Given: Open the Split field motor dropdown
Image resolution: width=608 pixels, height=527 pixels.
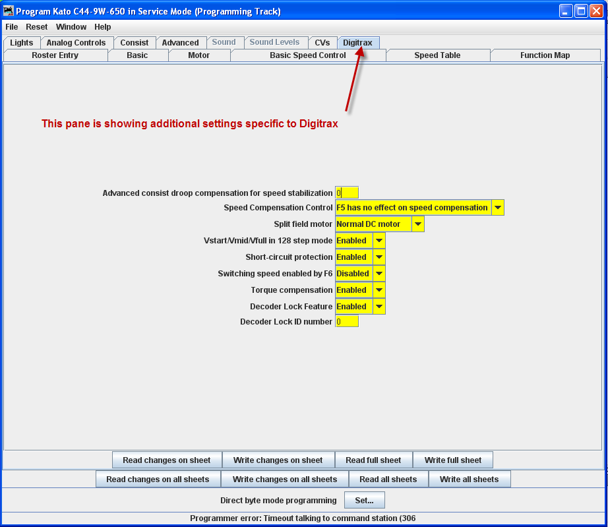Looking at the screenshot, I should [x=418, y=224].
